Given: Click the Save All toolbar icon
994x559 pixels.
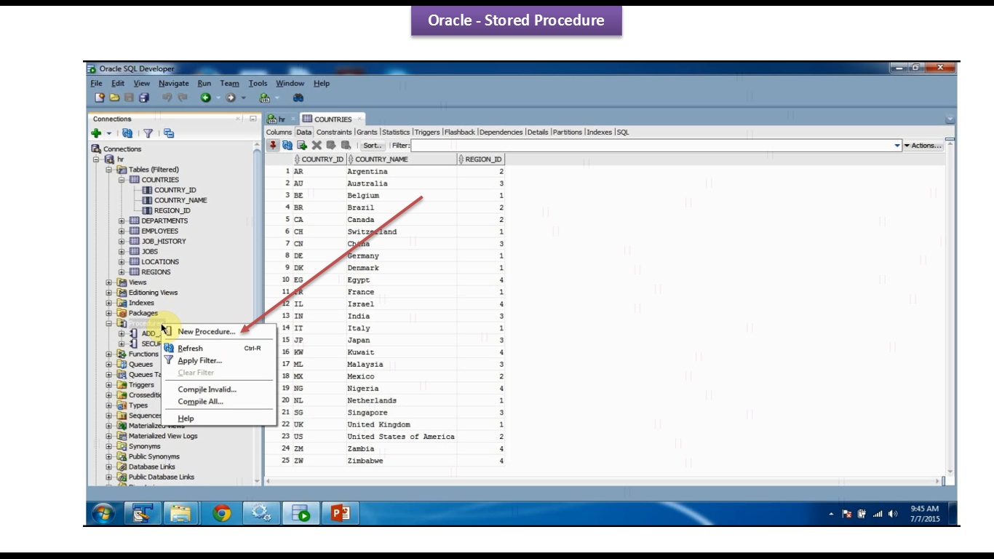Looking at the screenshot, I should point(143,98).
